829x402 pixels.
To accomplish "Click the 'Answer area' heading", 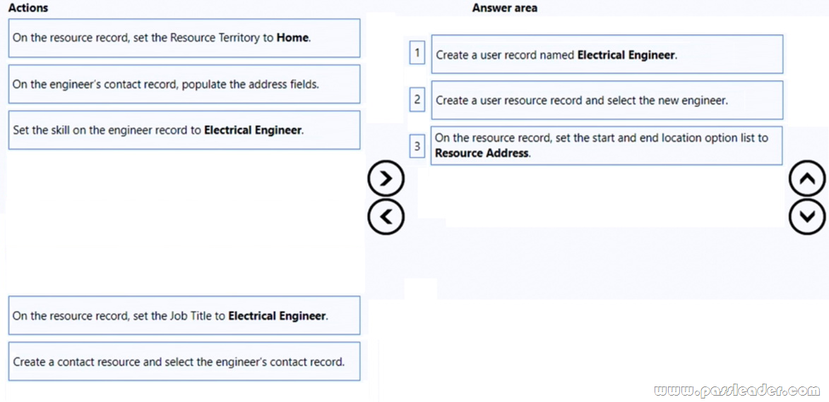I will tap(504, 8).
